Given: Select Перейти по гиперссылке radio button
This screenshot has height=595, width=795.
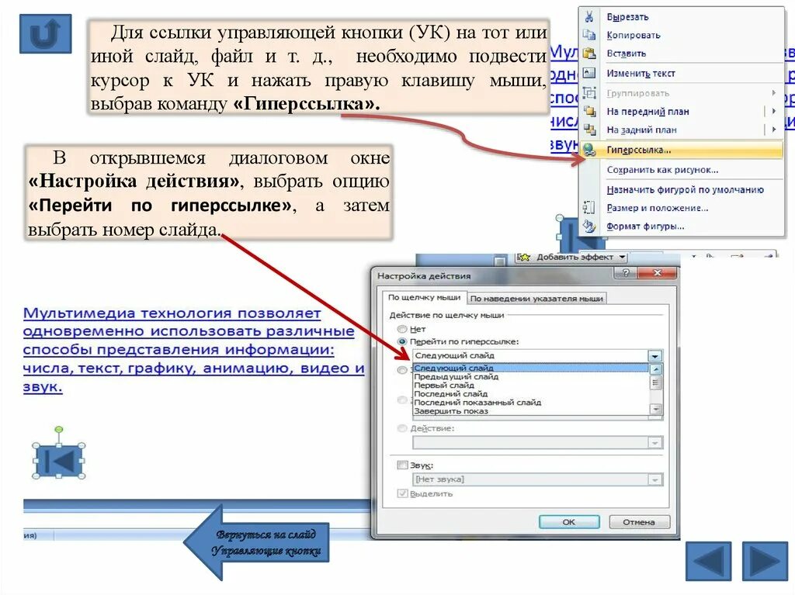Looking at the screenshot, I should click(x=402, y=341).
